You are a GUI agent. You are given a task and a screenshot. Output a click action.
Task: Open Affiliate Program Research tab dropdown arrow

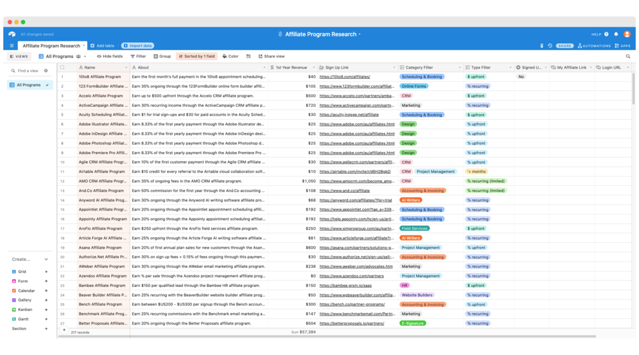84,46
